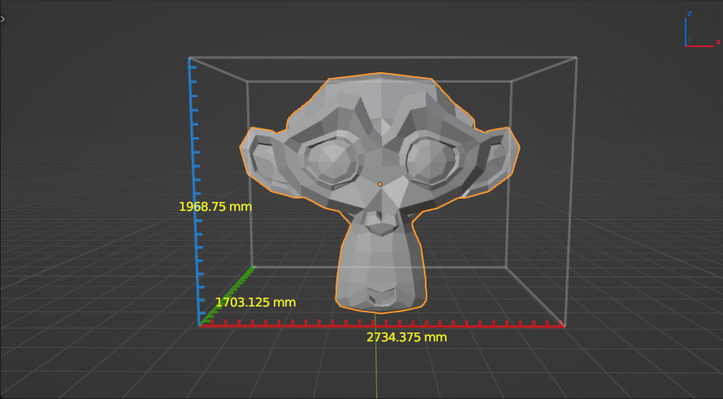
Task: Select the orange origin point of the monkey
Action: [x=379, y=184]
